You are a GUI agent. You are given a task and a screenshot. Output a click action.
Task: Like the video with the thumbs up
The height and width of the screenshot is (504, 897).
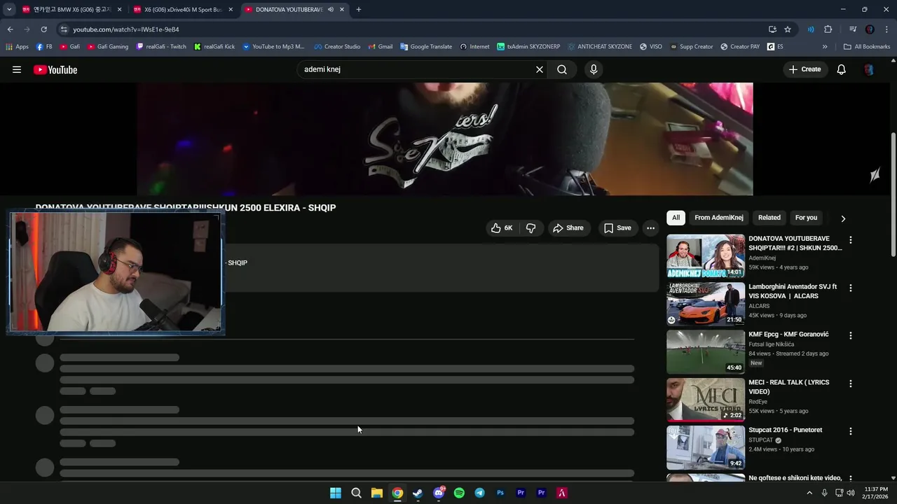pyautogui.click(x=502, y=227)
